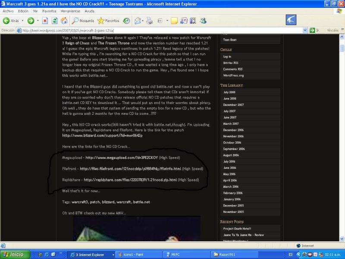Open dropdown arrow next to Edit icon
Viewport: 345px width, 259px height.
pos(167,21)
